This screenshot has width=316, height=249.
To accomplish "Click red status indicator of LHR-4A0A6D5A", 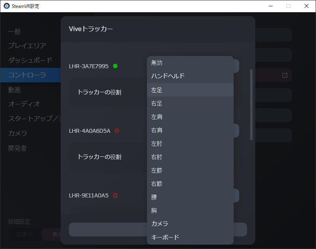I will point(117,130).
